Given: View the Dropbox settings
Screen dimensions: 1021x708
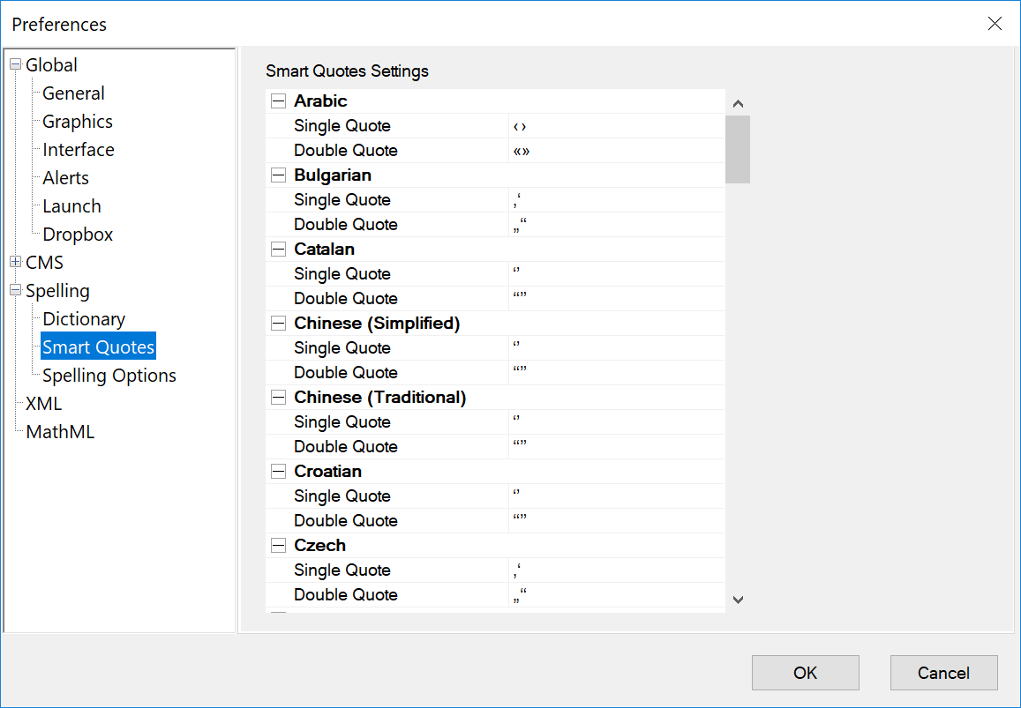Looking at the screenshot, I should point(77,234).
